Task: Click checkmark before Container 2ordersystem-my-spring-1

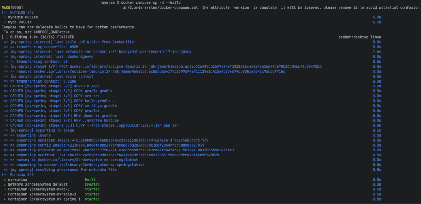Action: click(5, 199)
